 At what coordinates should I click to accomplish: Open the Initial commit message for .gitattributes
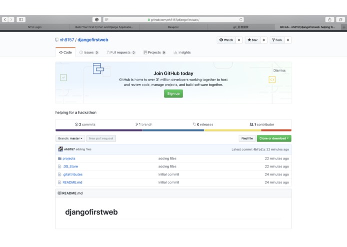tap(169, 174)
